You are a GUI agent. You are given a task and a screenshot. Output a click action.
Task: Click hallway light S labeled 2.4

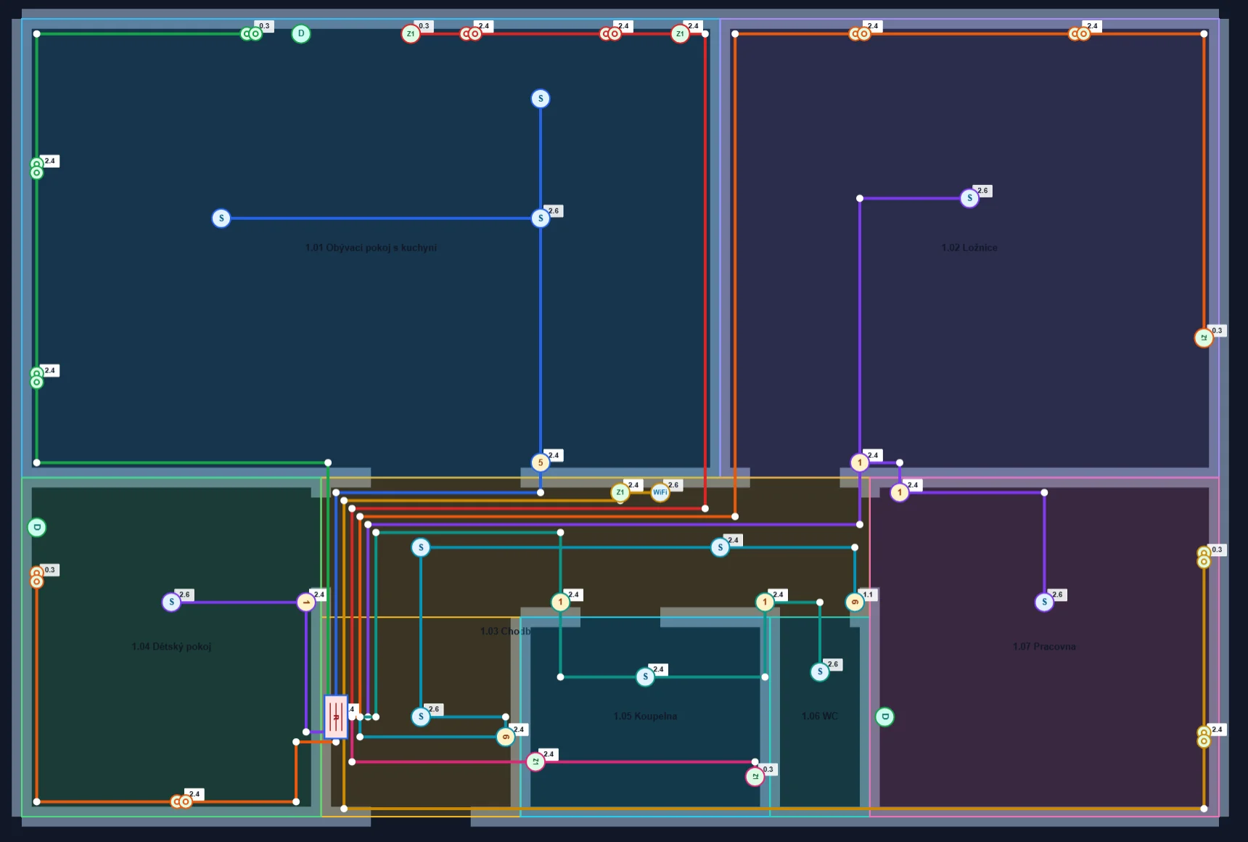pyautogui.click(x=720, y=547)
